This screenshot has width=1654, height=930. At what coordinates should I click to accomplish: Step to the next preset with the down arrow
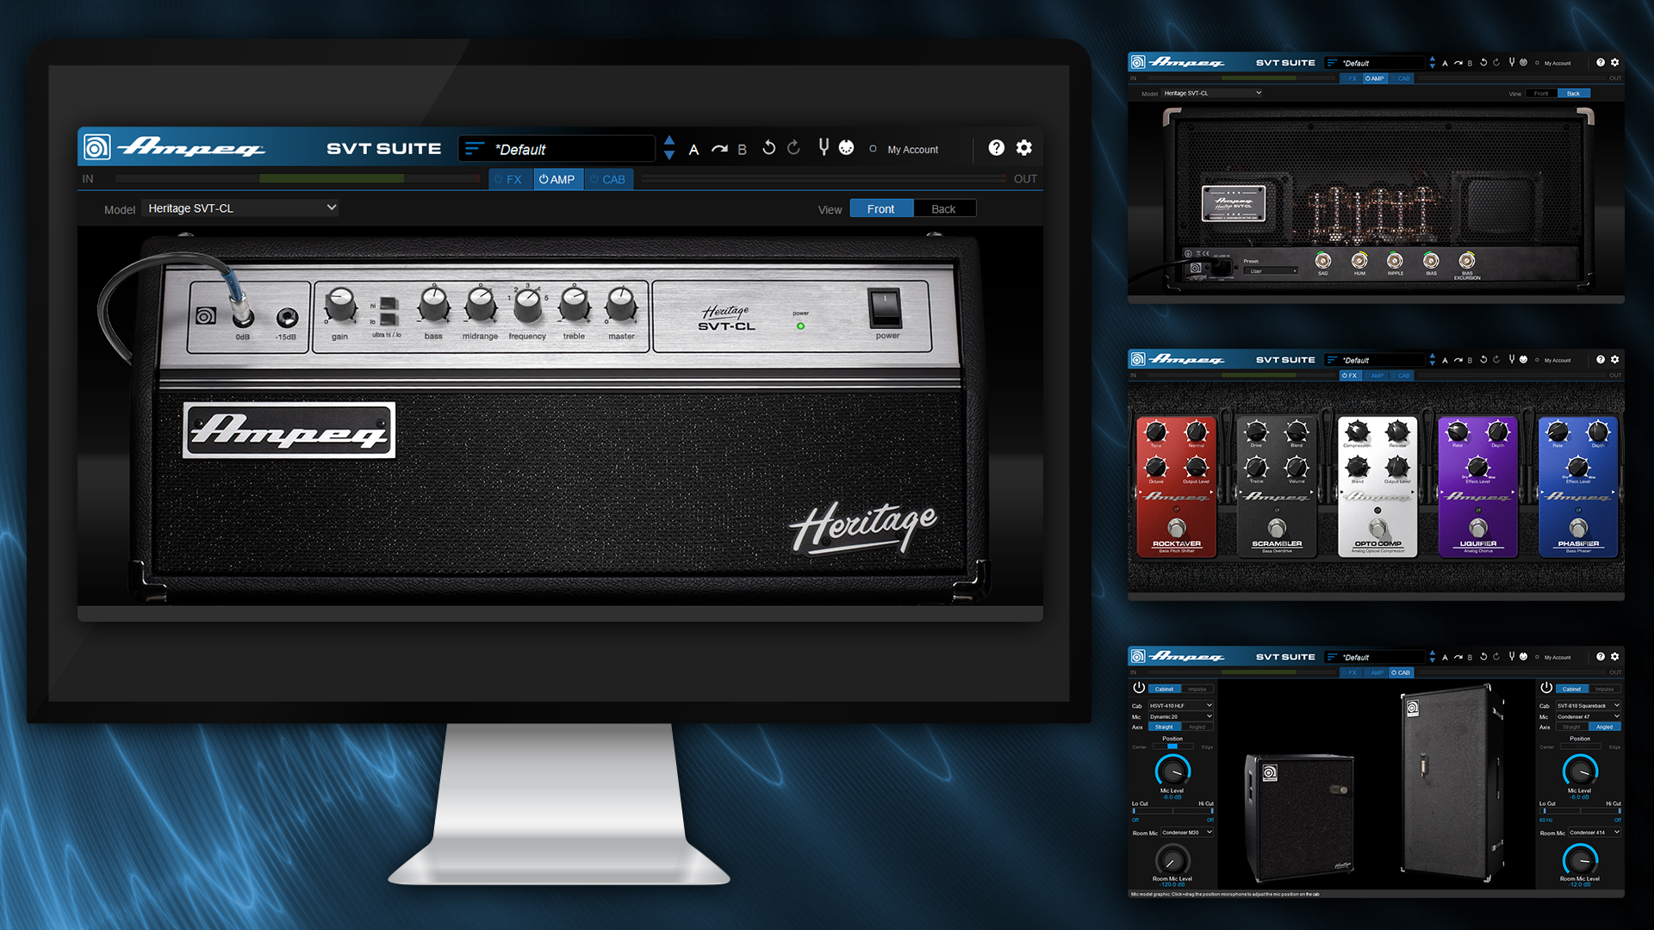coord(669,156)
